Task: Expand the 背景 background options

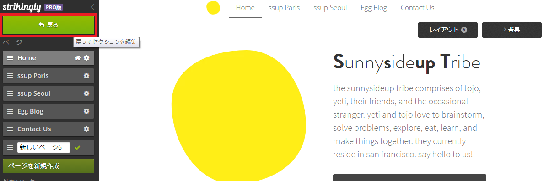Action: pos(512,30)
